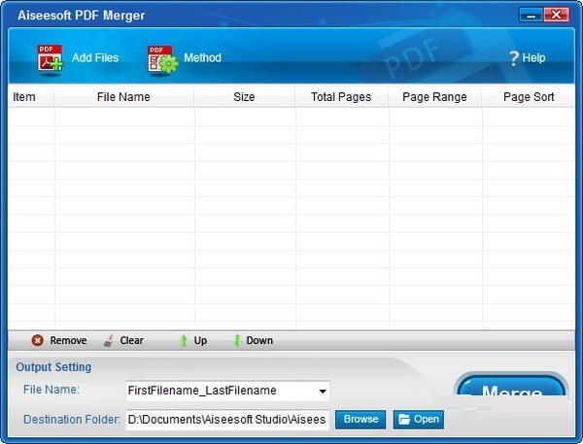Click the green Down arrow icon
Image resolution: width=583 pixels, height=444 pixels.
[237, 341]
